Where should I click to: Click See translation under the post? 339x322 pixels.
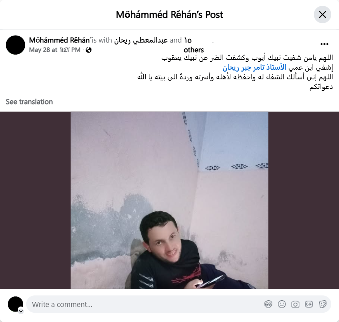29,102
